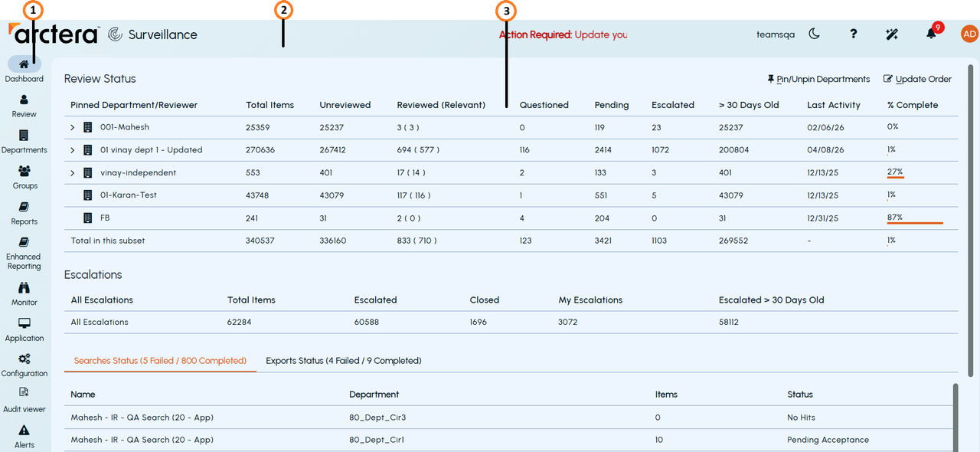Click the Last Activity column header
This screenshot has width=980, height=452.
pyautogui.click(x=834, y=105)
